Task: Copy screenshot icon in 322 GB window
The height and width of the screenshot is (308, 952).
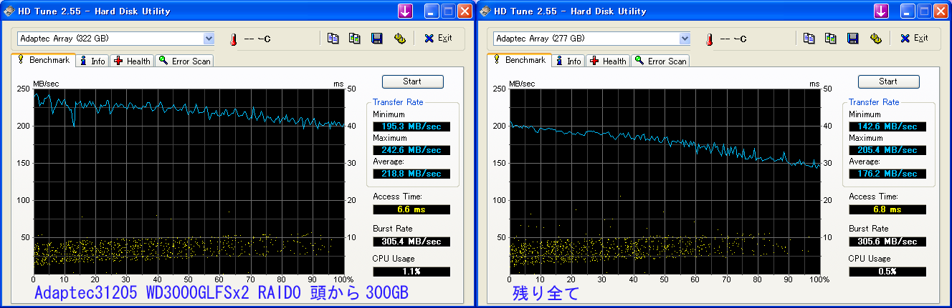Action: pyautogui.click(x=355, y=38)
